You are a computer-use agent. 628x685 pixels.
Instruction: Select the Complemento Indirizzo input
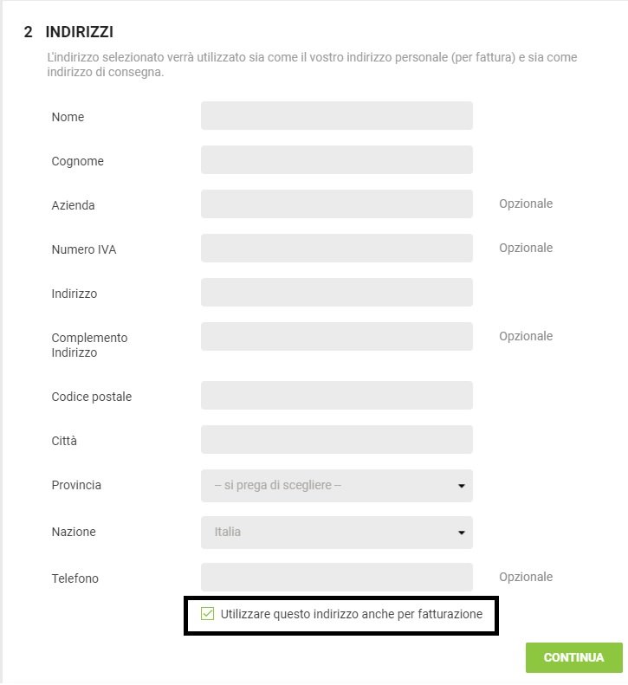click(336, 336)
